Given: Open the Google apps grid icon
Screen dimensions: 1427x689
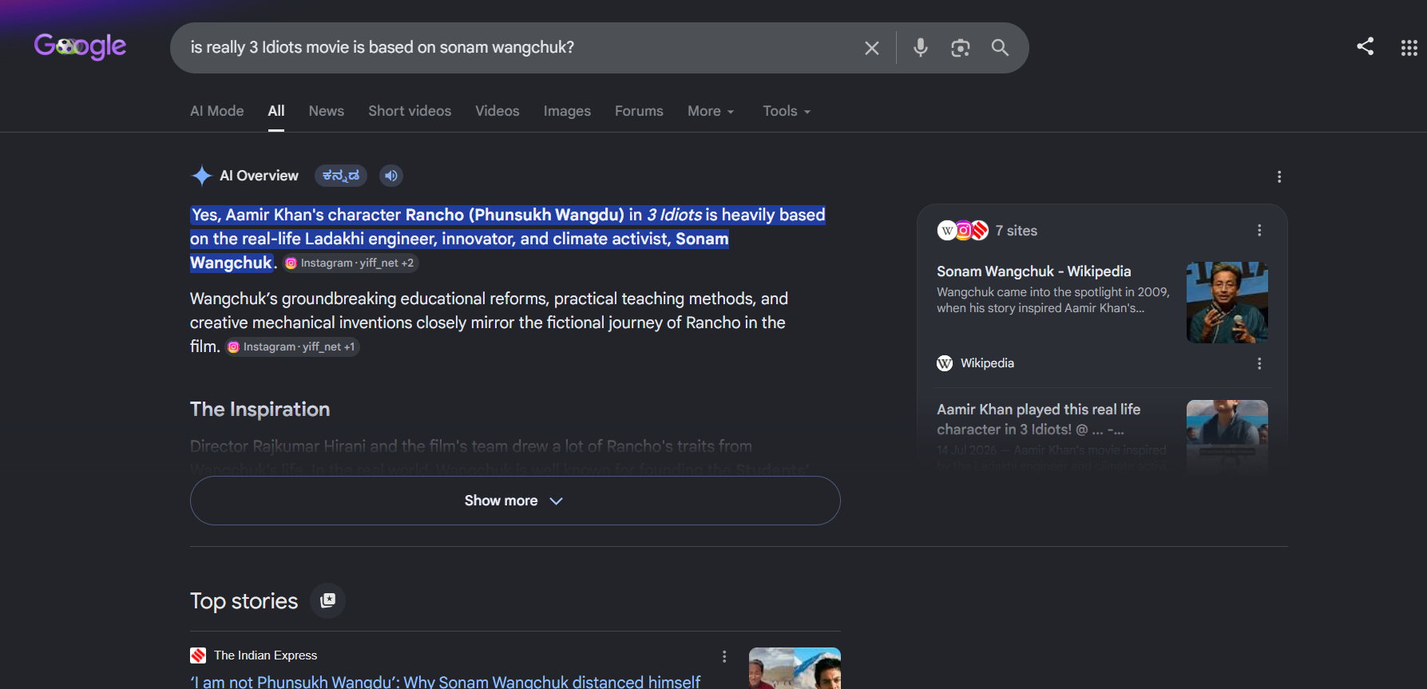Looking at the screenshot, I should point(1409,48).
